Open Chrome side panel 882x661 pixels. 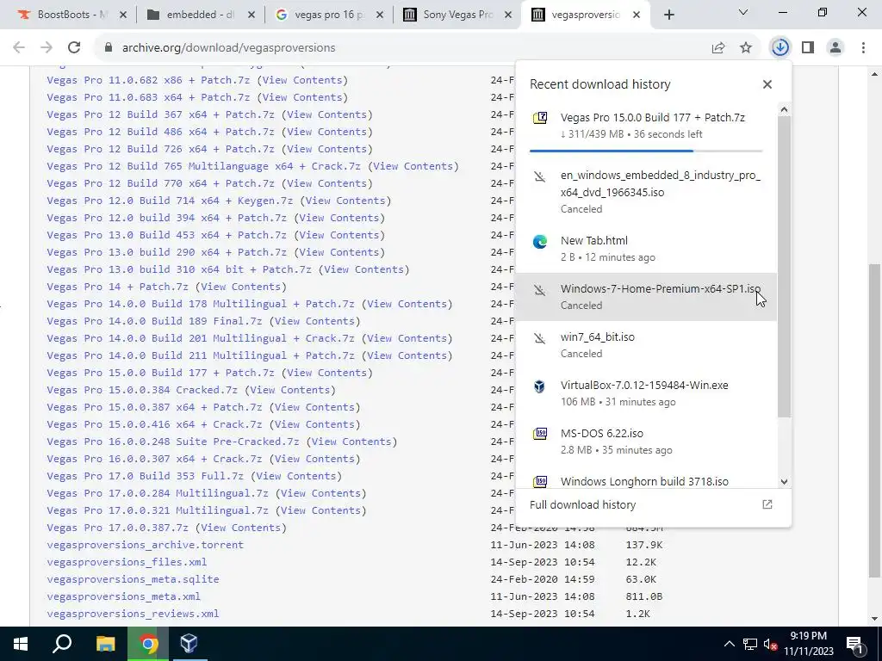(x=808, y=48)
